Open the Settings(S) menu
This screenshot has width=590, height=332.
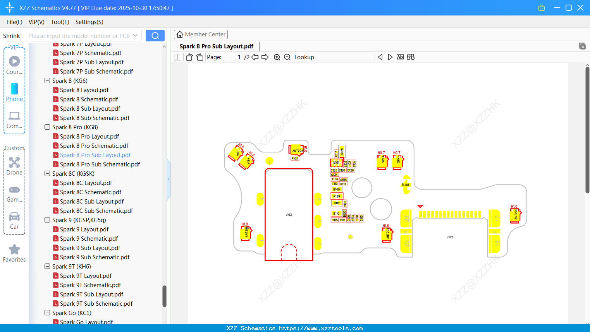pyautogui.click(x=89, y=22)
